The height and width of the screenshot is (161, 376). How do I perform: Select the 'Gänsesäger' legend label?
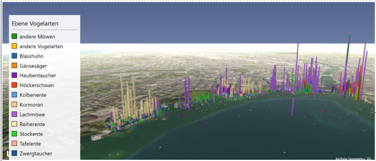click(x=33, y=66)
